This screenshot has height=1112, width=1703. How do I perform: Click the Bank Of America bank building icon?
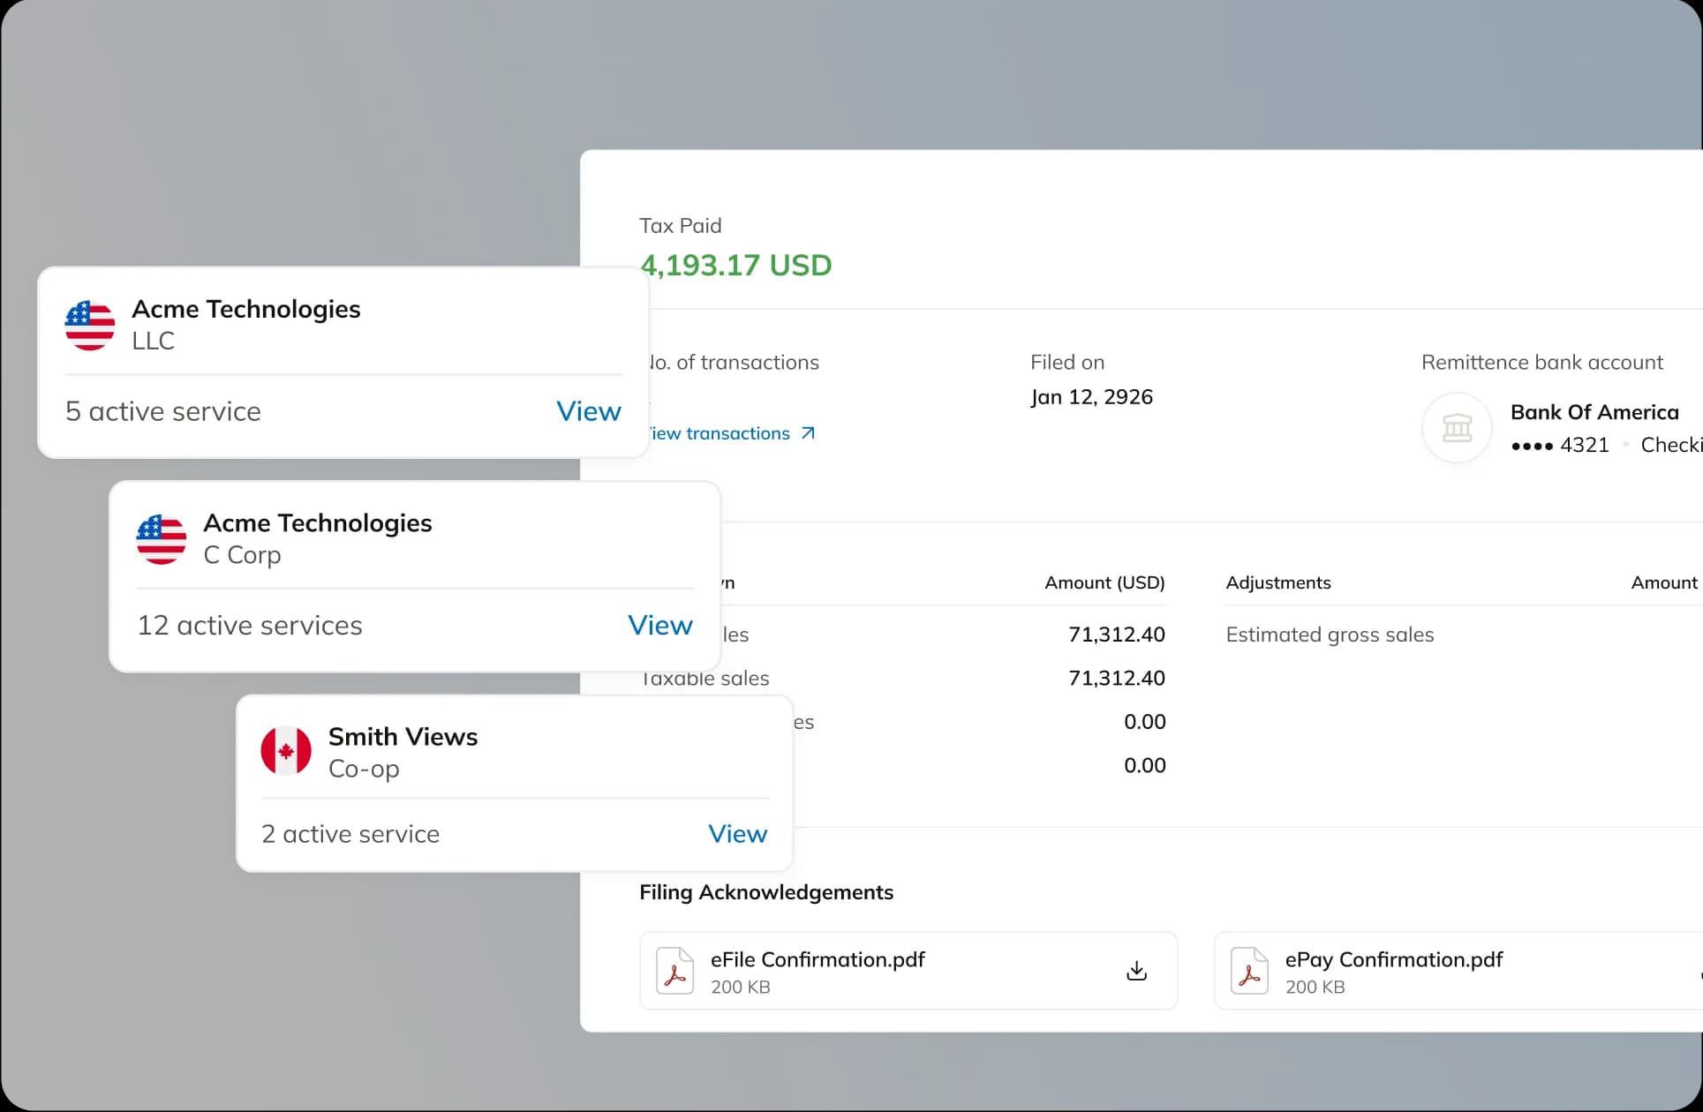tap(1457, 428)
